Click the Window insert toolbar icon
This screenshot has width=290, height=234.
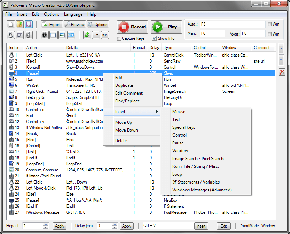[54, 35]
